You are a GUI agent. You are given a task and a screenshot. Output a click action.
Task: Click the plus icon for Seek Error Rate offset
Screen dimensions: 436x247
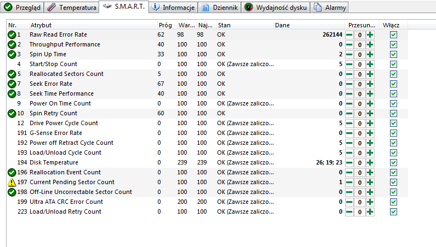[x=370, y=84]
